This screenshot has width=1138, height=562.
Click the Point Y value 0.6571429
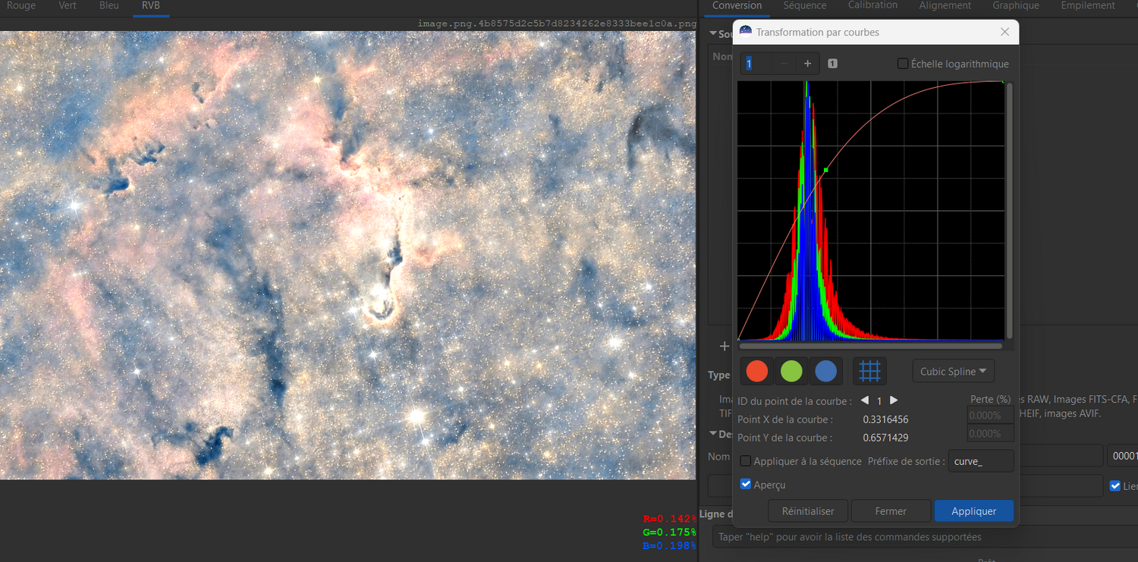pos(885,438)
